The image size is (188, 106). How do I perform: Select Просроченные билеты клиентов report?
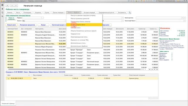click(x=84, y=21)
